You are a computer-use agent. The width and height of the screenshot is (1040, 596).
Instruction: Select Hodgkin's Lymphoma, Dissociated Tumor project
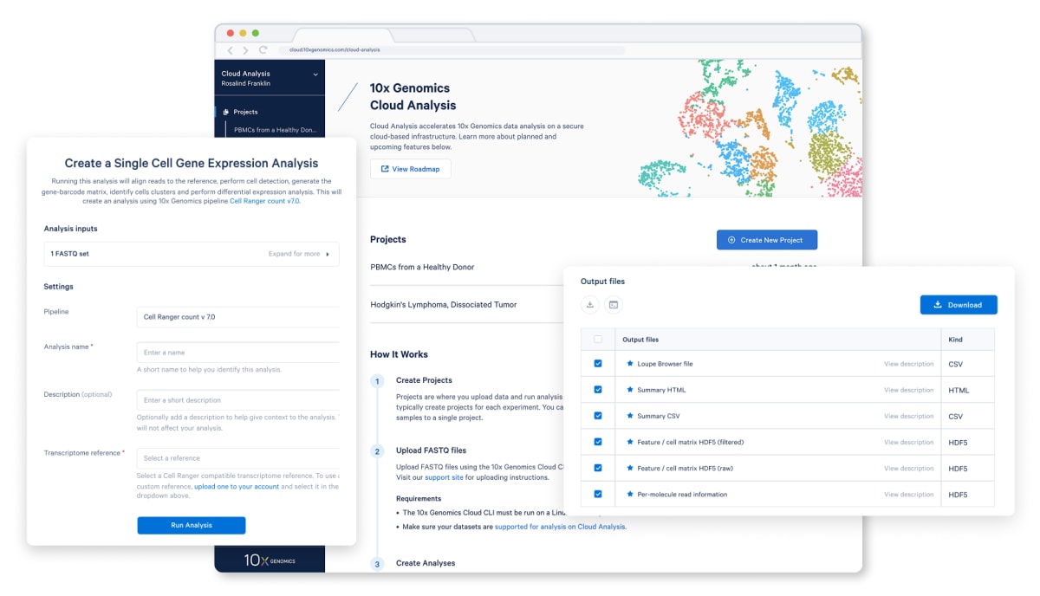[x=443, y=304]
